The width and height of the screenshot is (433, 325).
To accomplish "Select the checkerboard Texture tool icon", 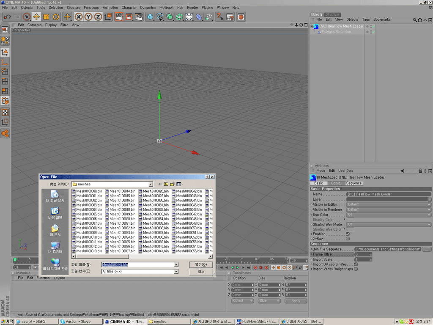I will (5, 112).
